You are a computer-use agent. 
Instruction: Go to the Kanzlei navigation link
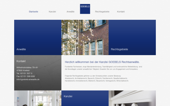tap(52, 12)
